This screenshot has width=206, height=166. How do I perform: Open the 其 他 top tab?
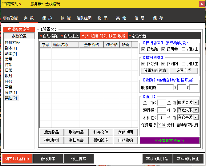click(x=121, y=18)
